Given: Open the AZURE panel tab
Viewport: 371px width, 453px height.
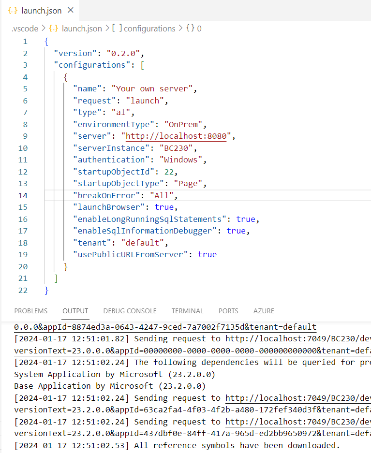Looking at the screenshot, I should click(264, 311).
